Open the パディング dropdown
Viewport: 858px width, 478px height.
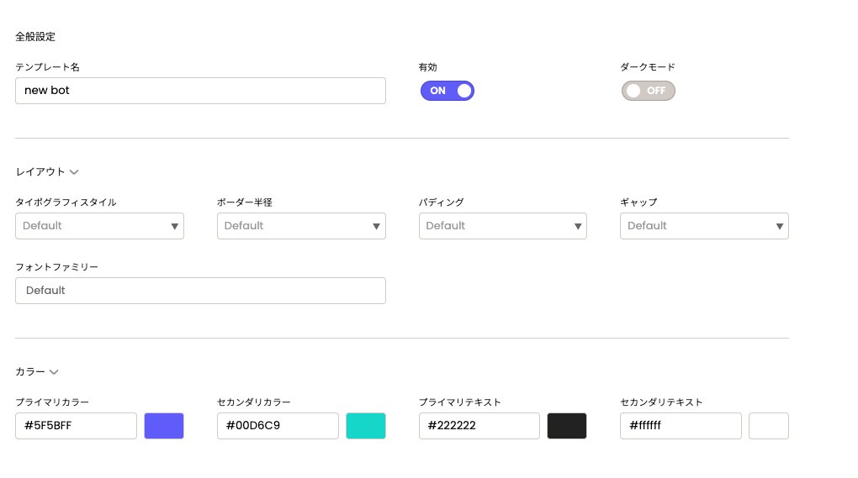click(x=502, y=226)
